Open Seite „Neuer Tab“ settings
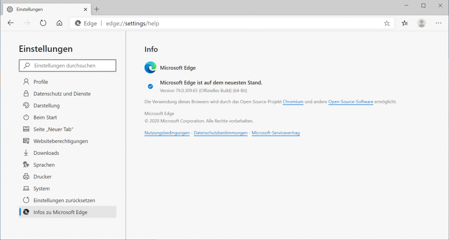Image resolution: width=449 pixels, height=240 pixels. coord(68,129)
